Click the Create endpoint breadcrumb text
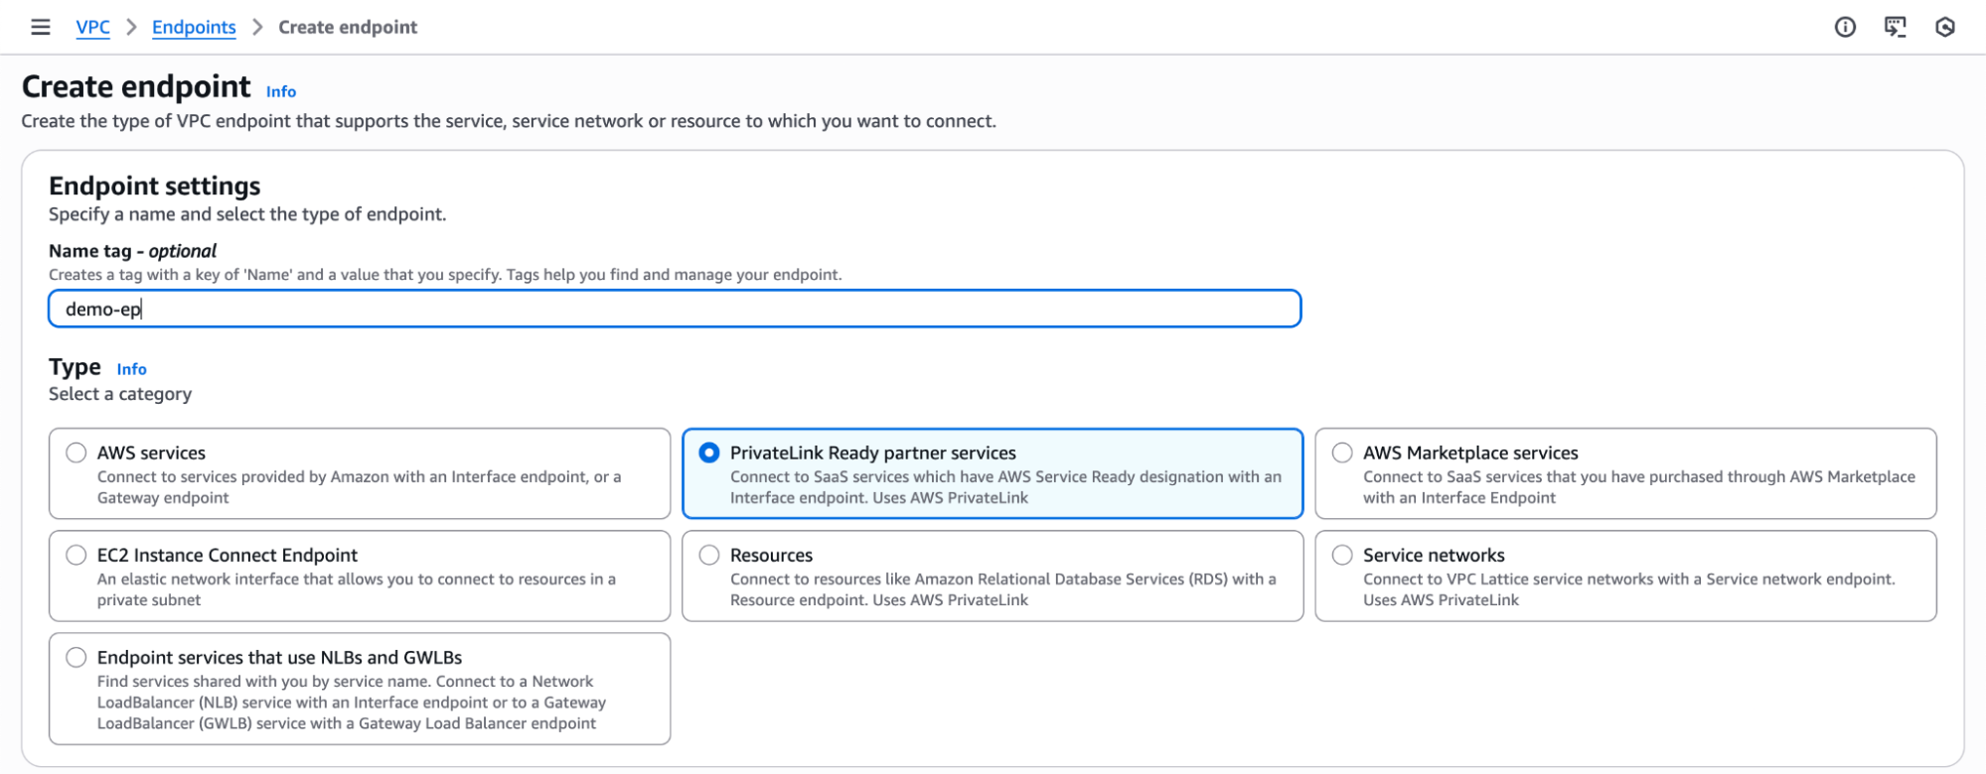This screenshot has width=1986, height=774. pyautogui.click(x=348, y=27)
